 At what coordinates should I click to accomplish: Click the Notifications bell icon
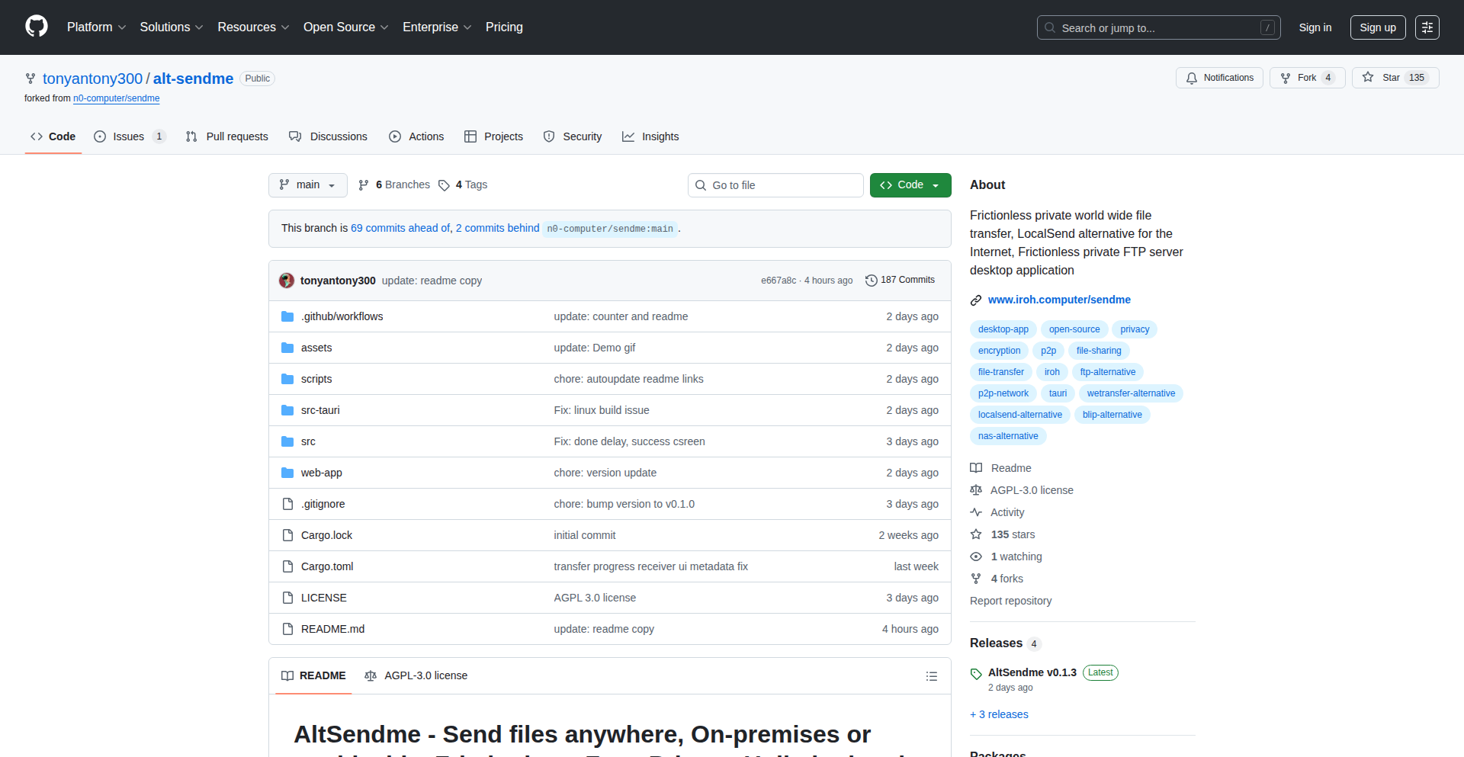click(x=1192, y=78)
